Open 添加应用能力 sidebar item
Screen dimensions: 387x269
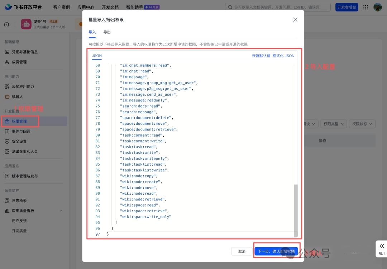click(23, 87)
